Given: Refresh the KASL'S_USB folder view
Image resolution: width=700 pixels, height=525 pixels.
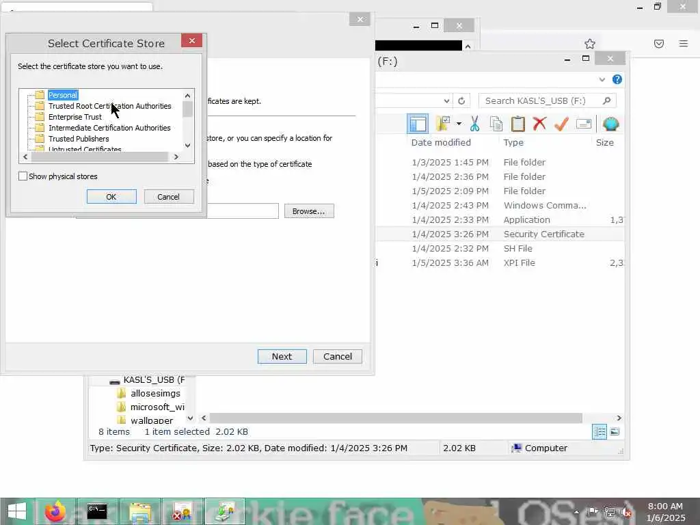Looking at the screenshot, I should [461, 101].
